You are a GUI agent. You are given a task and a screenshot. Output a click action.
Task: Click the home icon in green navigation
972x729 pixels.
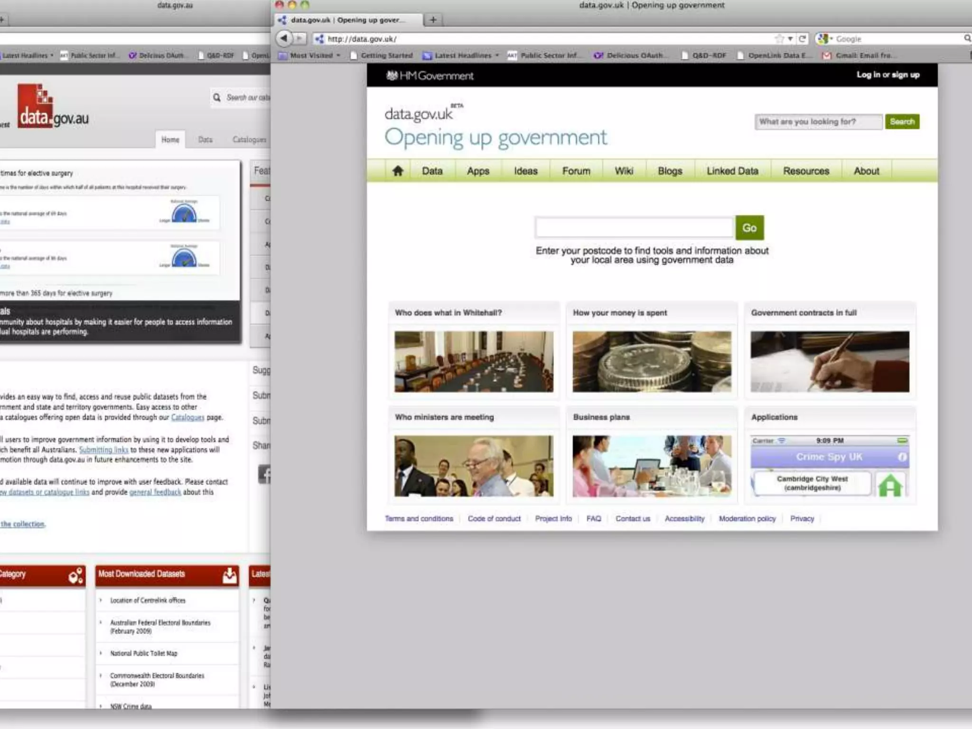pos(398,171)
